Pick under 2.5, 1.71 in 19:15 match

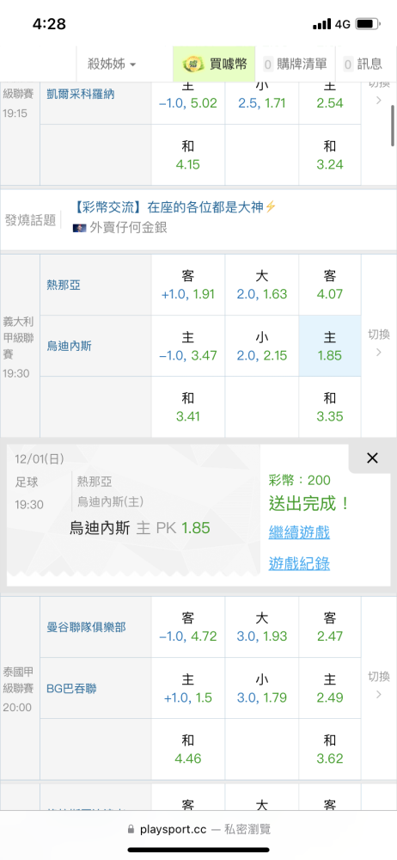(x=262, y=102)
